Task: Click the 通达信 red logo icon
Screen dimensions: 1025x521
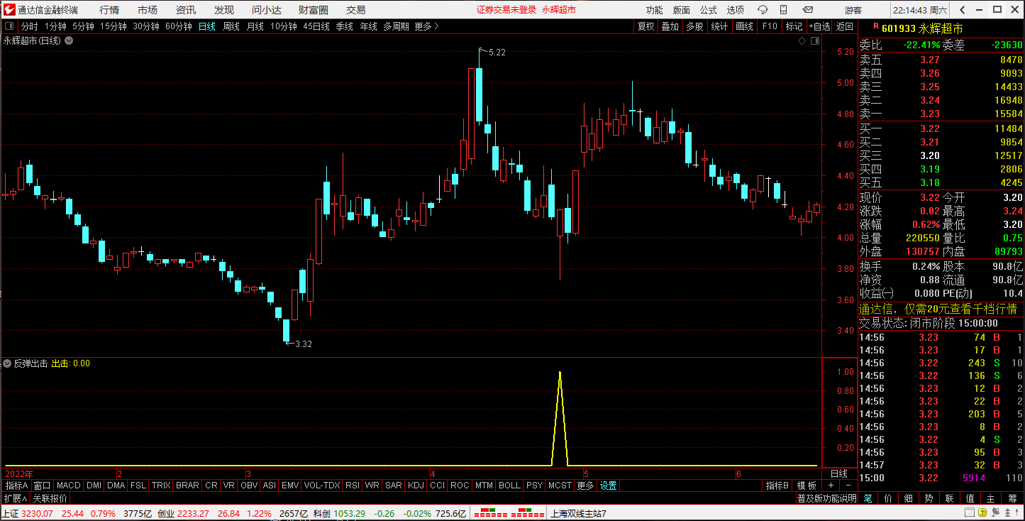Action: 8,9
